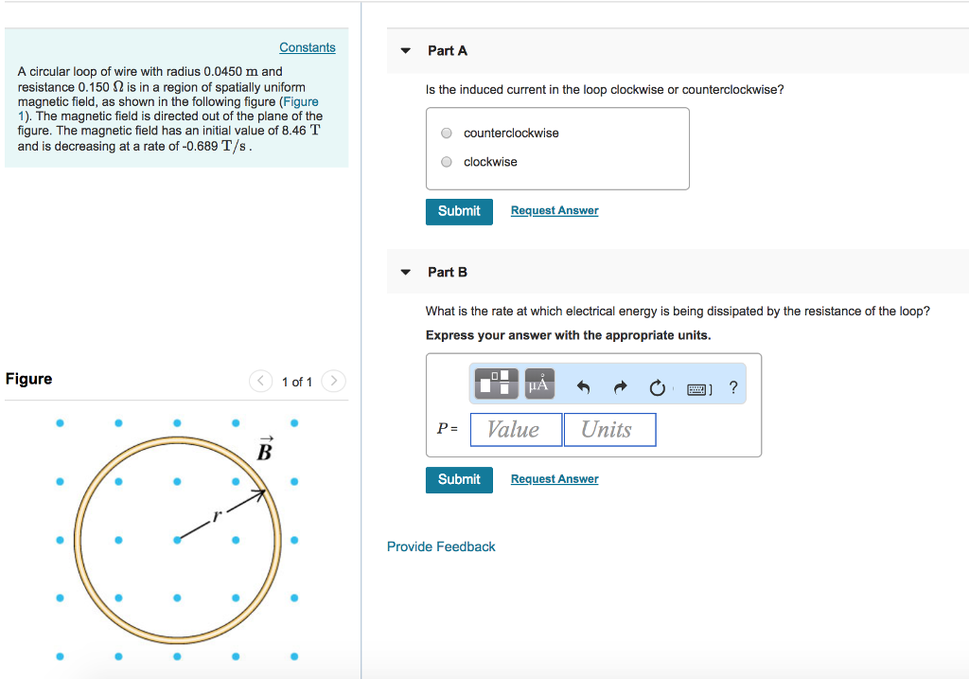This screenshot has height=679, width=969.
Task: Click the next figure arrow
Action: pyautogui.click(x=333, y=381)
